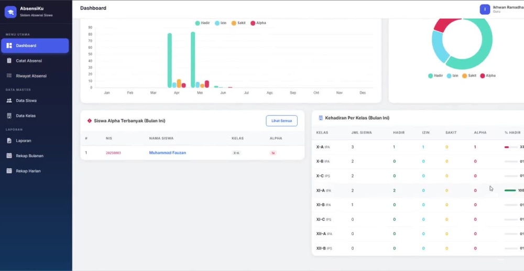The width and height of the screenshot is (524, 271).
Task: Open Rekap Bulanan in sidebar
Action: pyautogui.click(x=35, y=156)
